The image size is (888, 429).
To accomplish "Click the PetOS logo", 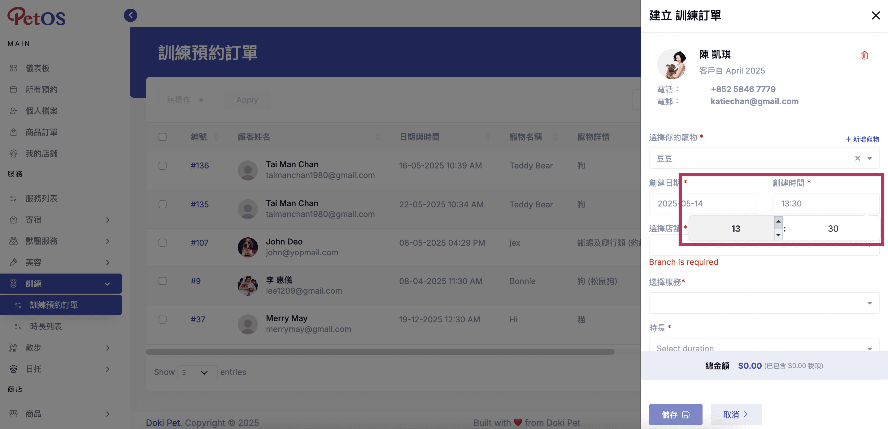I will click(37, 16).
